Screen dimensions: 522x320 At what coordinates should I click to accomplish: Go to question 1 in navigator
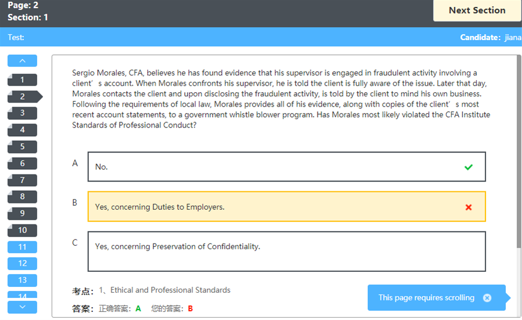click(22, 80)
